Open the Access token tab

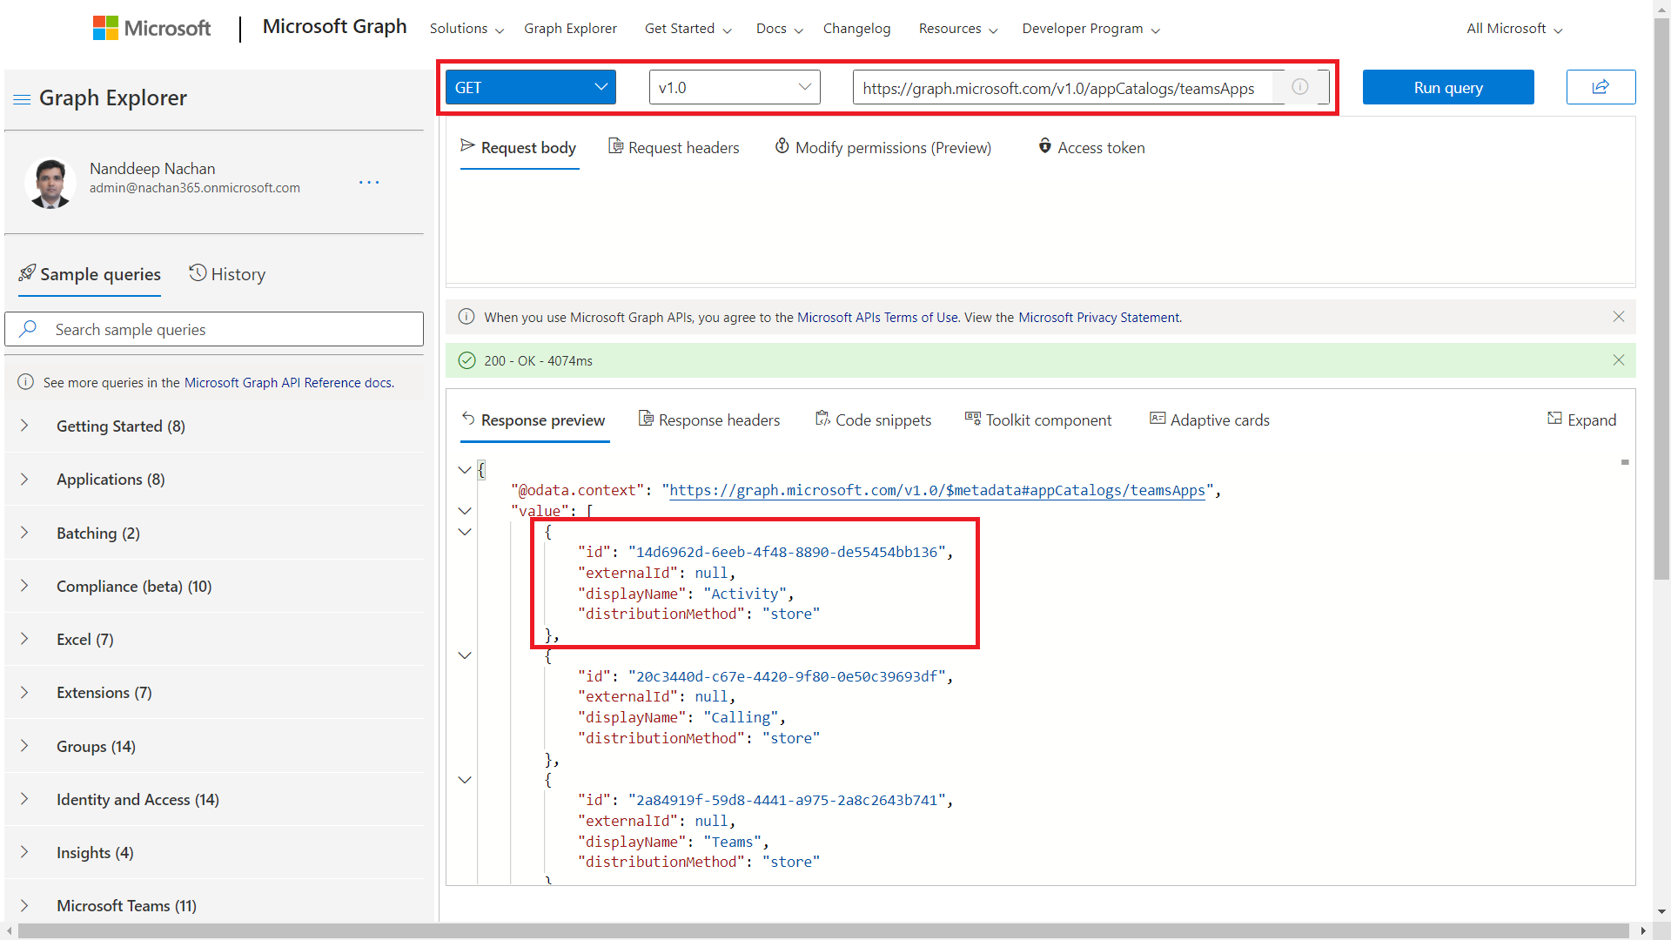click(1091, 147)
